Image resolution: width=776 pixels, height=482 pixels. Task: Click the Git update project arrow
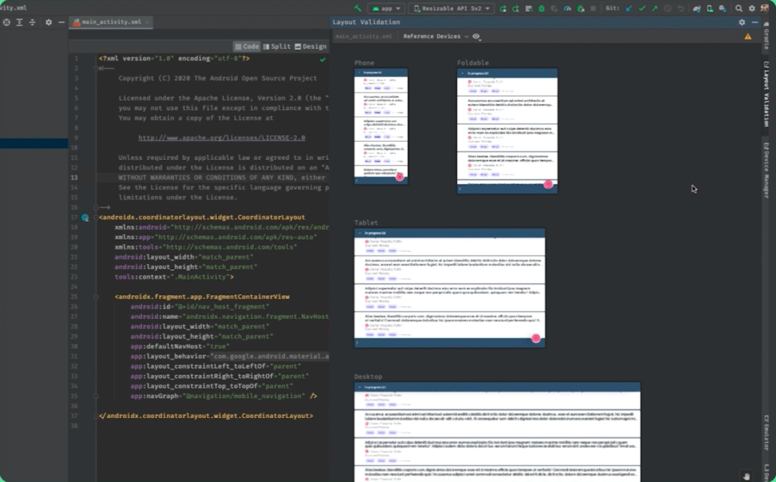[x=629, y=9]
